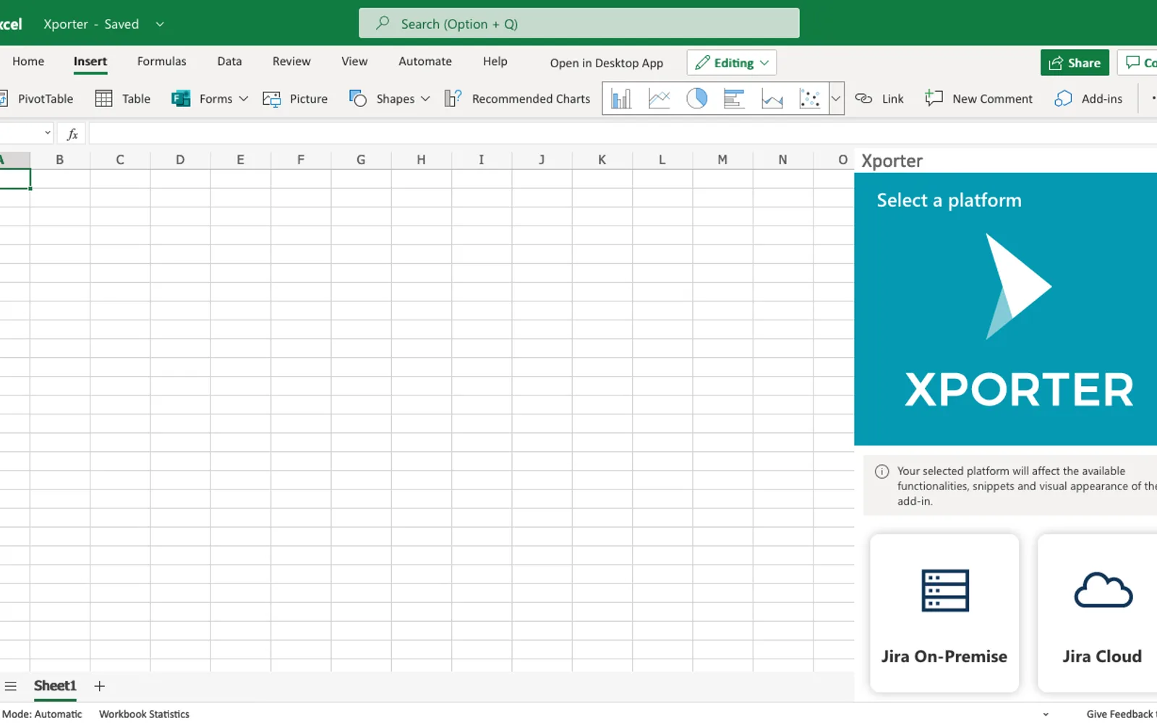Insert a column chart from the gallery
This screenshot has width=1157, height=723.
[x=621, y=98]
